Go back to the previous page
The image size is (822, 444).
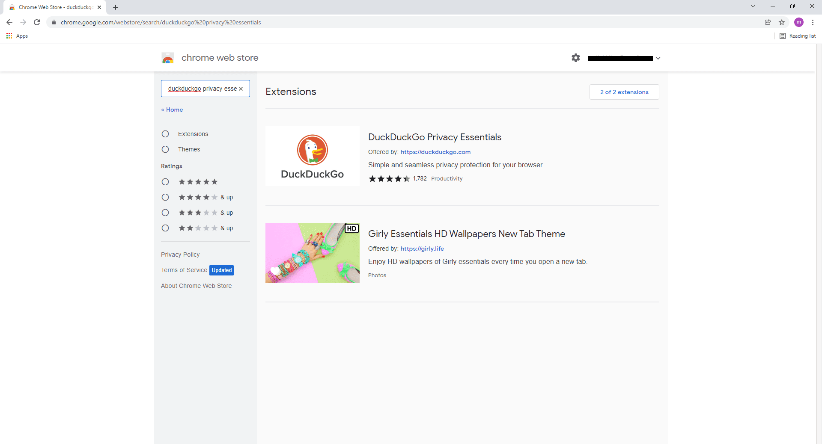[9, 22]
